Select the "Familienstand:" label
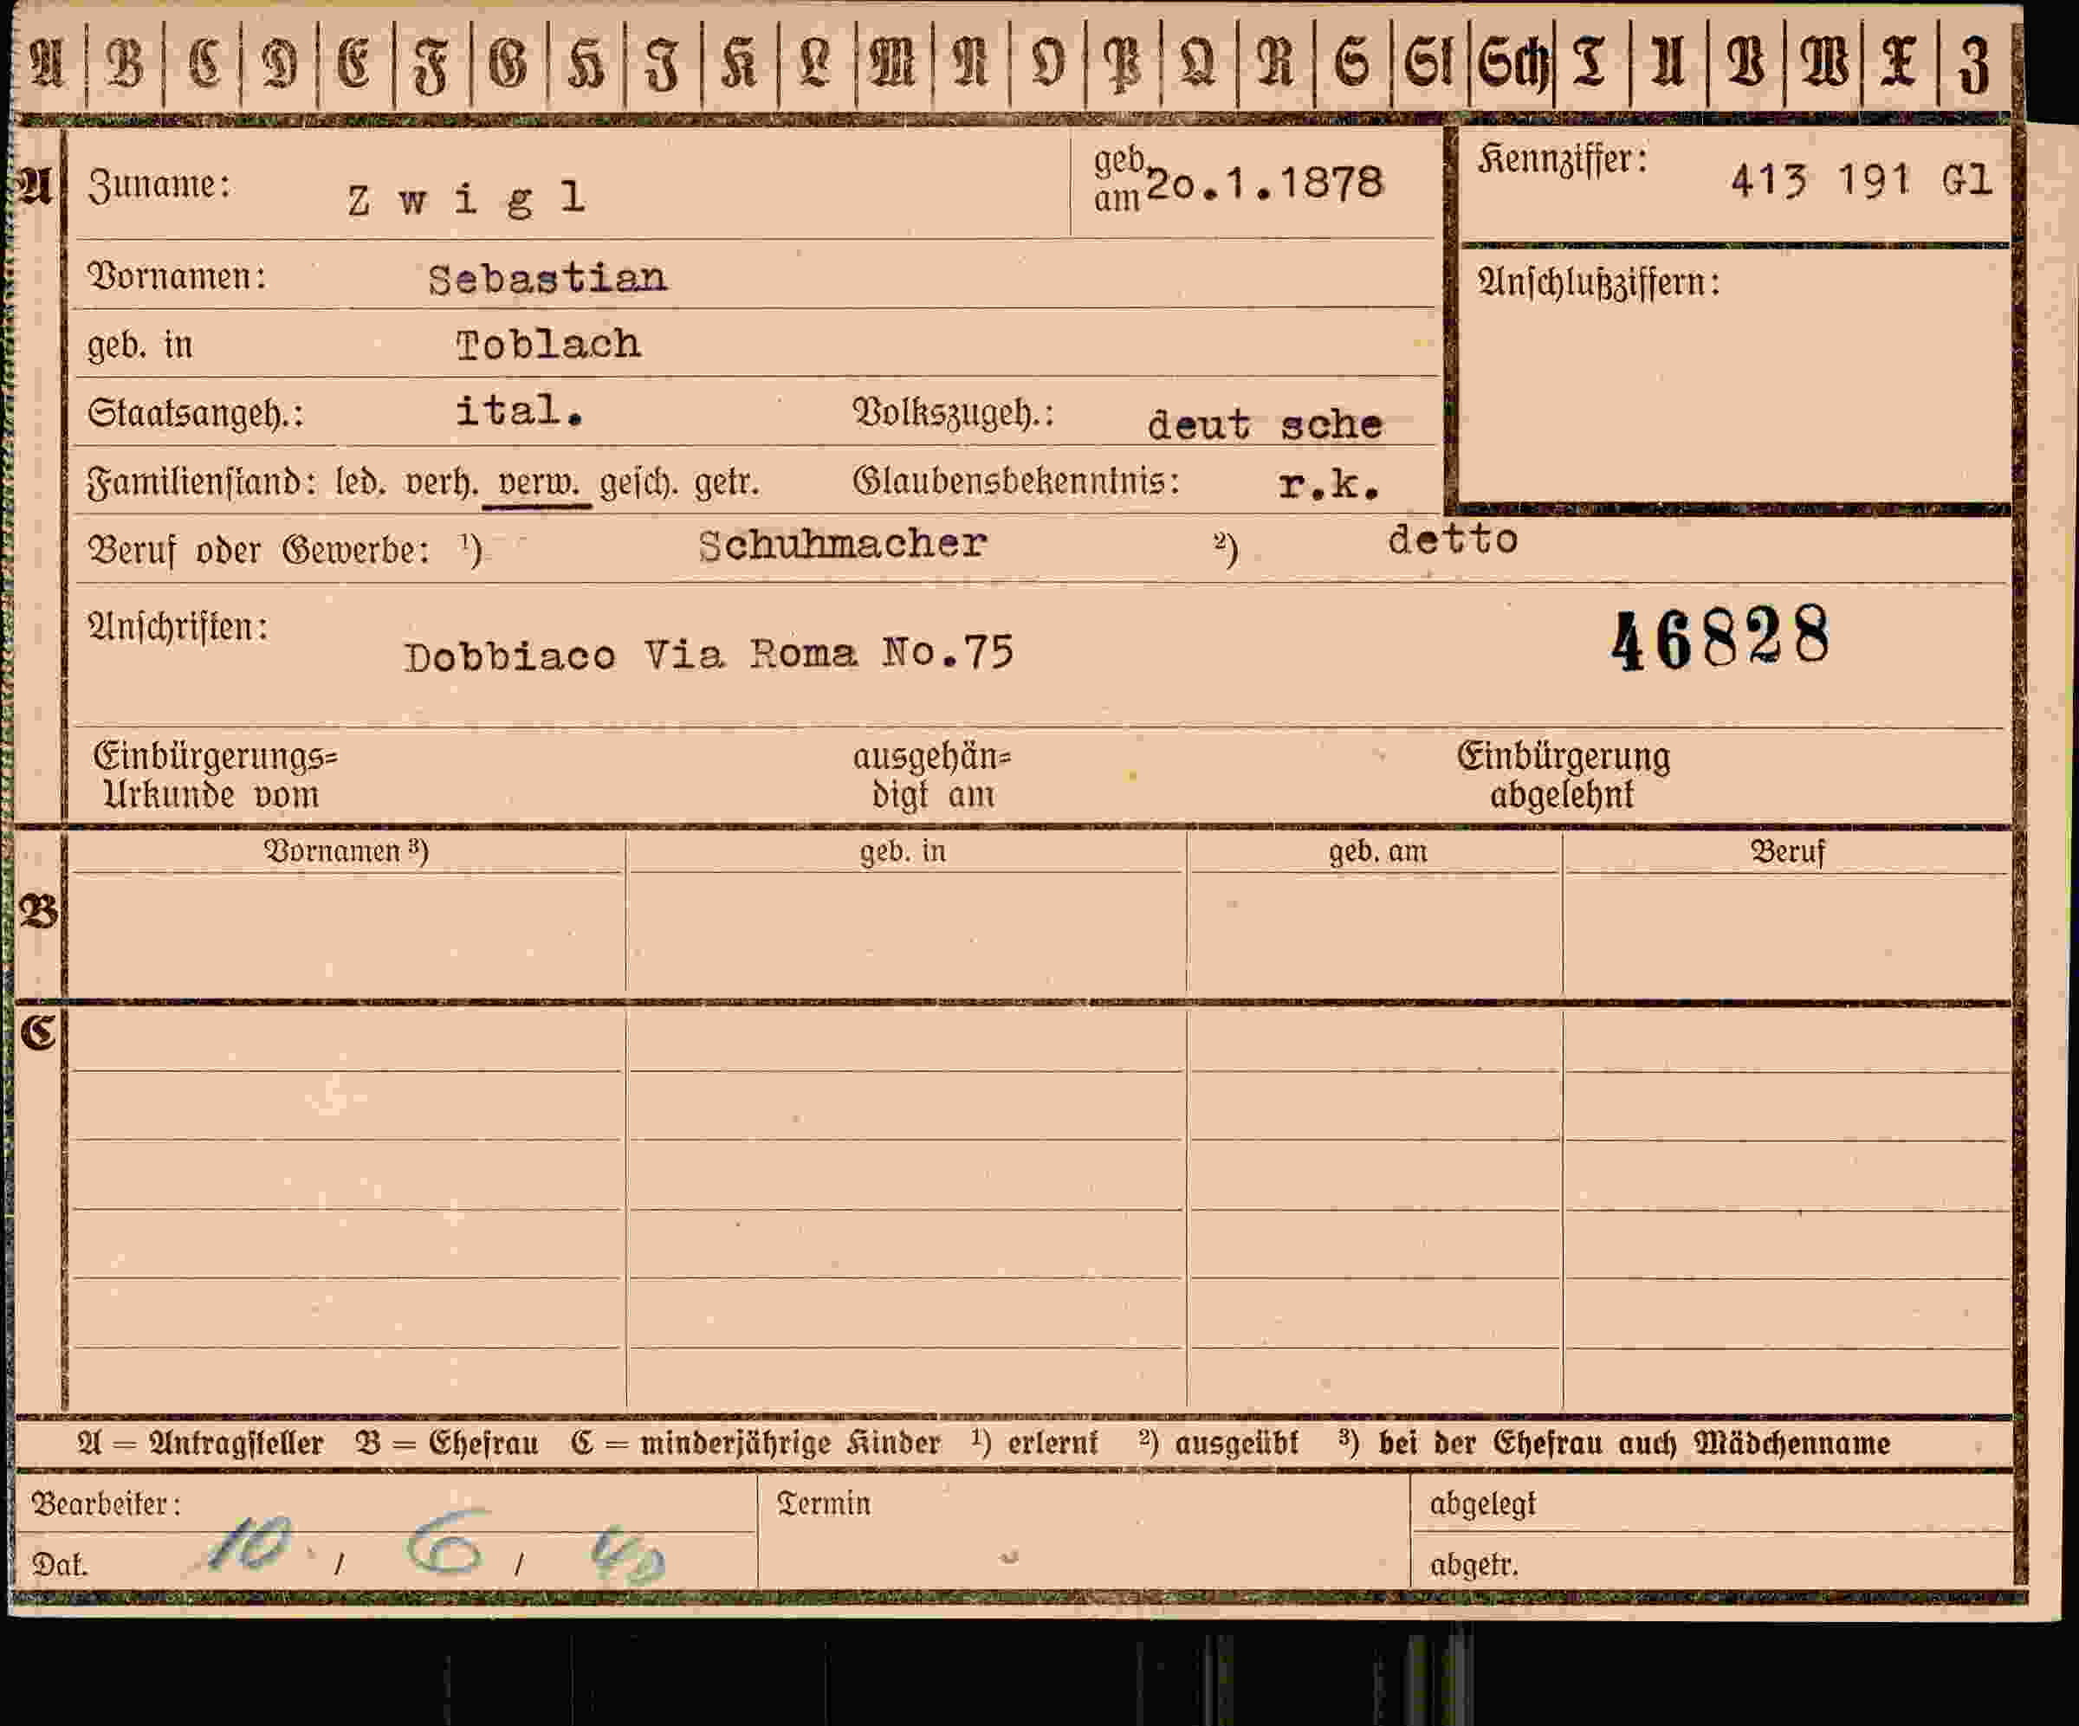 point(201,483)
